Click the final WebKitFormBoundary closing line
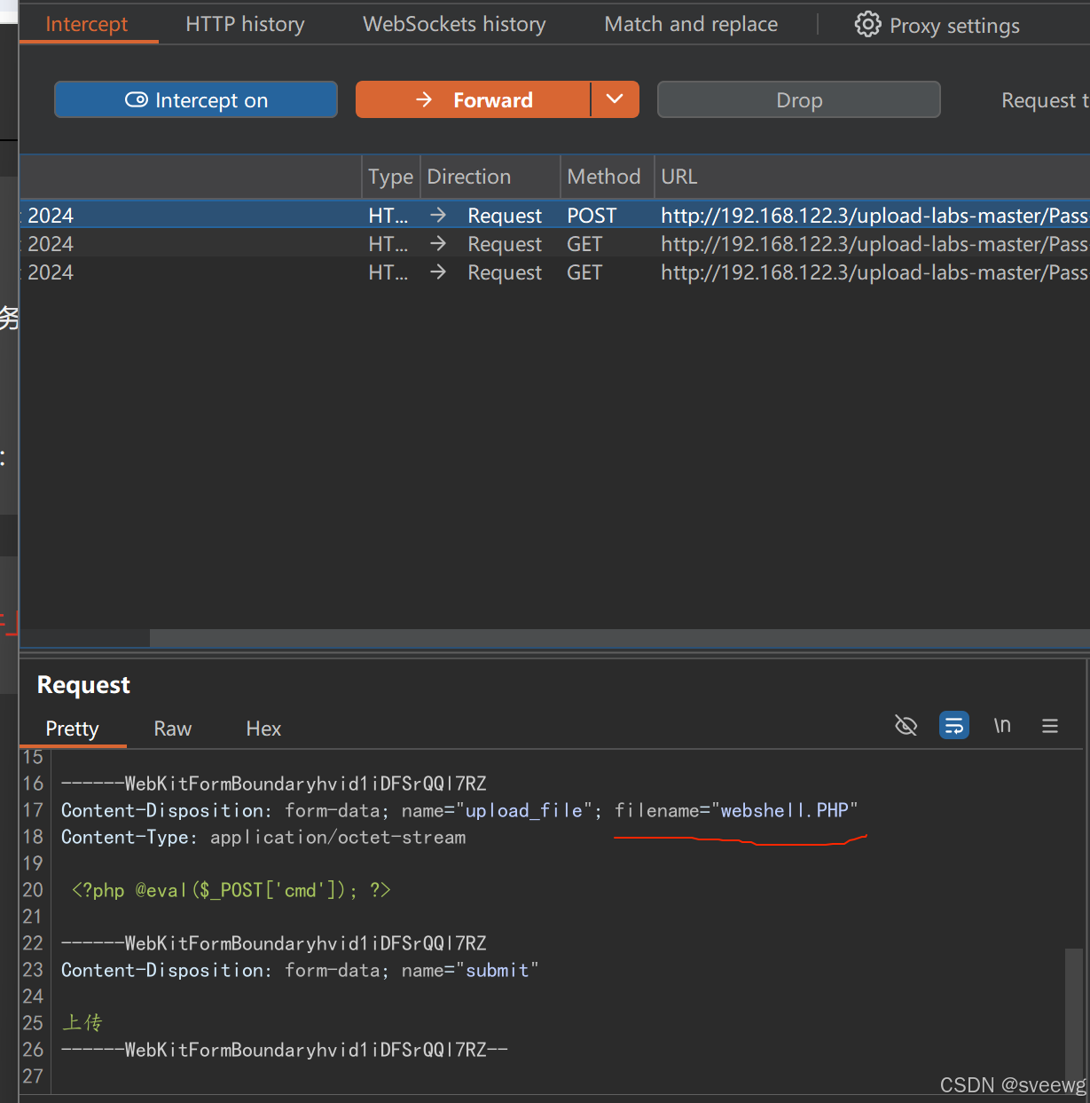Screen dimensions: 1090x1103 click(x=285, y=1050)
